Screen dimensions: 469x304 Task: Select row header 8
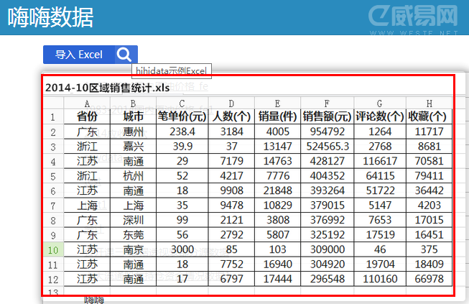pos(53,220)
